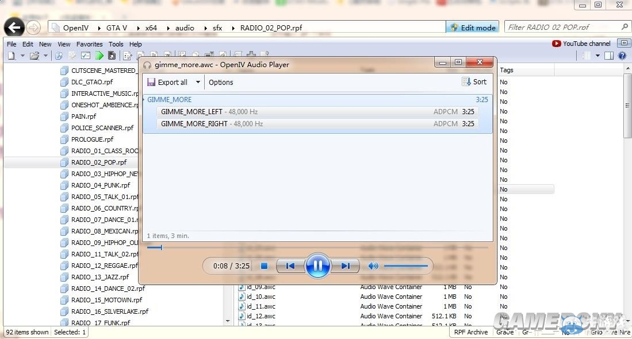The image size is (632, 339).
Task: Stop playback with the blue square button
Action: pyautogui.click(x=264, y=266)
